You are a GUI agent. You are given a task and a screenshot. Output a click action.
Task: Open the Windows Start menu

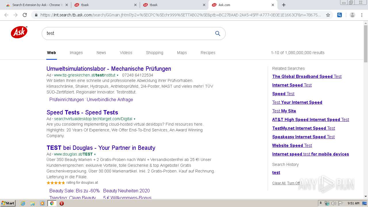[8, 203]
